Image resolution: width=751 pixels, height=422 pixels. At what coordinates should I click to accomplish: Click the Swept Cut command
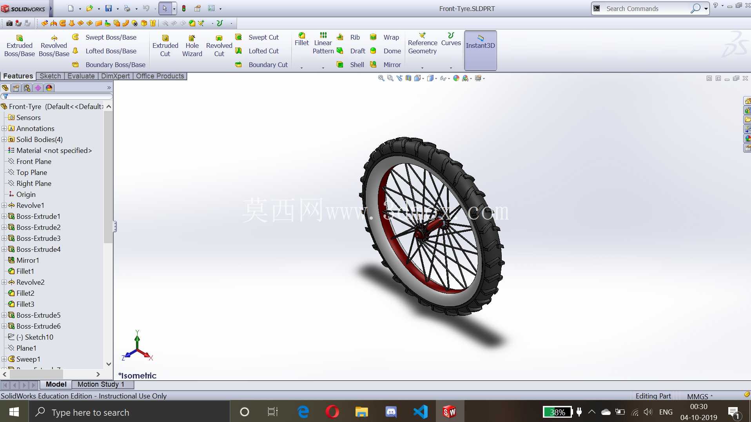point(257,37)
